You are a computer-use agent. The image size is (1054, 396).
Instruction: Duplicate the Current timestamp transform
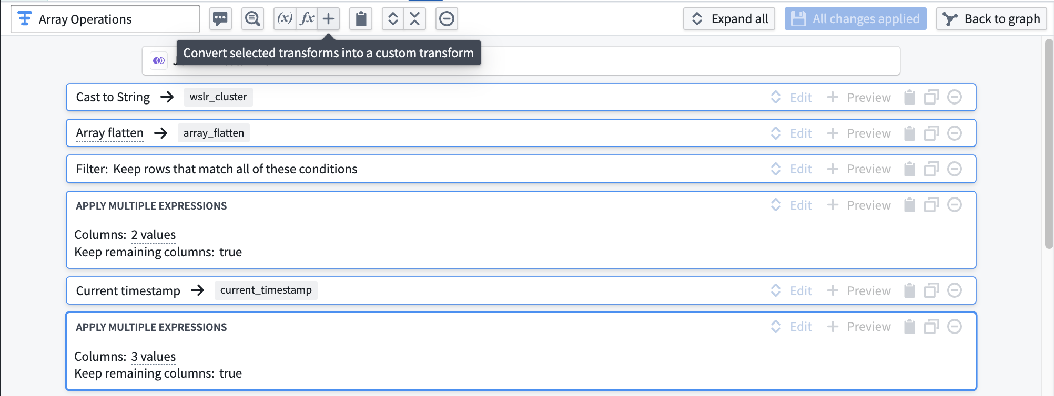(x=931, y=290)
